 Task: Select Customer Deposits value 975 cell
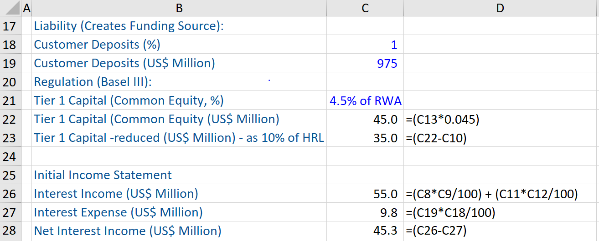pyautogui.click(x=365, y=63)
